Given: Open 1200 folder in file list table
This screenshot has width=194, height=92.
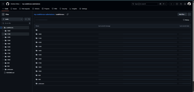Looking at the screenshot, I should pyautogui.click(x=40, y=42).
